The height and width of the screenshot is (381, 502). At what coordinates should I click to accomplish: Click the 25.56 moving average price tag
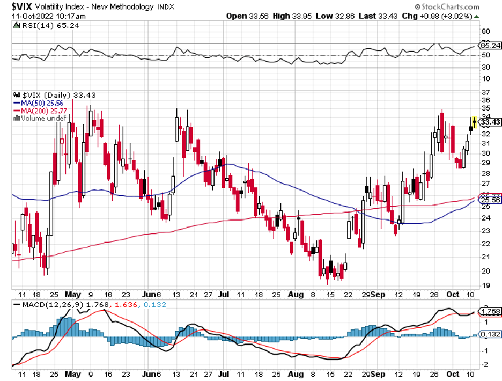(490, 200)
